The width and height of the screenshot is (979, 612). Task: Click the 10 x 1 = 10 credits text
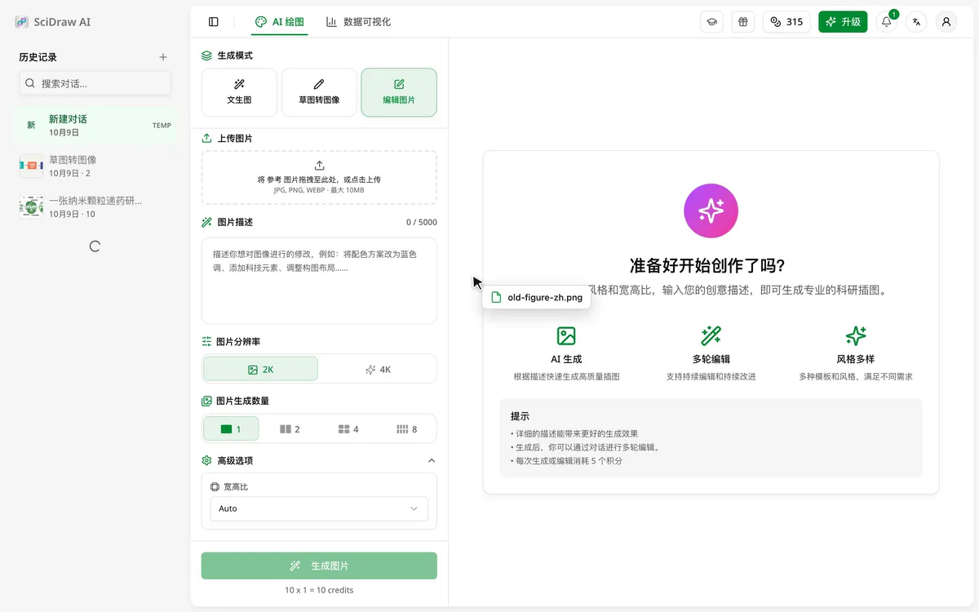(319, 590)
